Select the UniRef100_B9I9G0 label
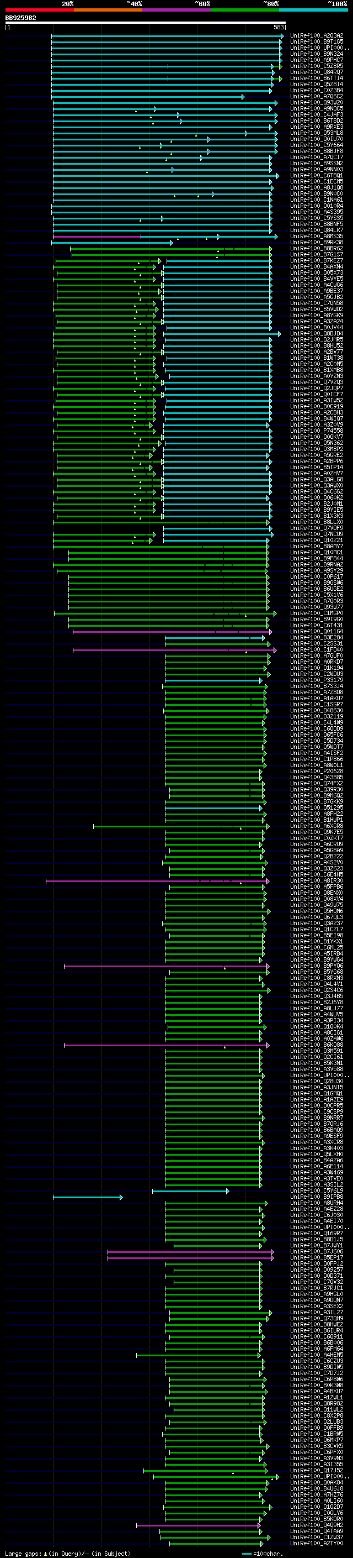353x1558 pixels. point(317,620)
